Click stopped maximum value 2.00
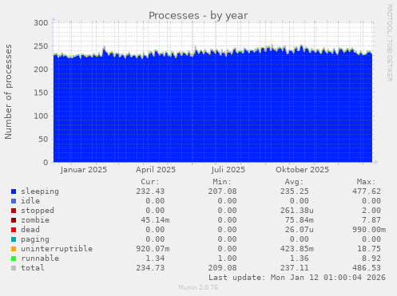397x296 pixels. pos(371,211)
